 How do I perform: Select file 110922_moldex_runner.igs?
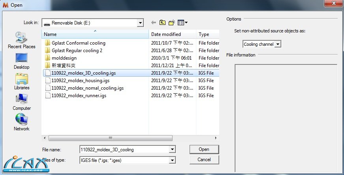79,95
